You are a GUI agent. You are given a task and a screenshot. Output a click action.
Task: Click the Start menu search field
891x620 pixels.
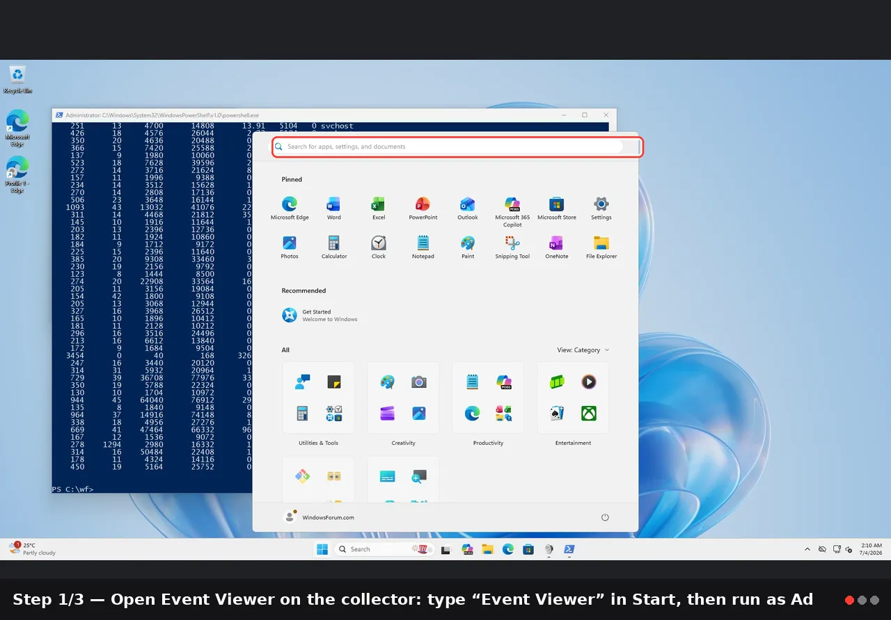click(x=457, y=147)
